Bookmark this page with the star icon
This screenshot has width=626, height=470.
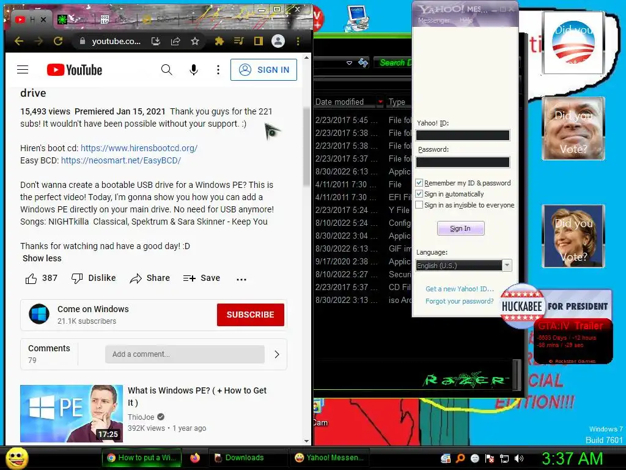click(195, 41)
